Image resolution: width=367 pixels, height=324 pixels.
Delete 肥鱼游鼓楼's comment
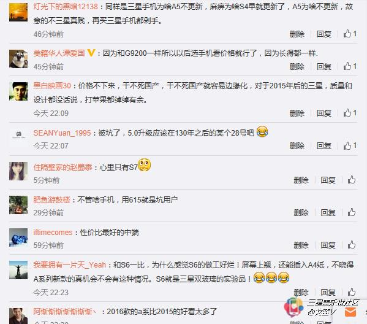pos(301,213)
